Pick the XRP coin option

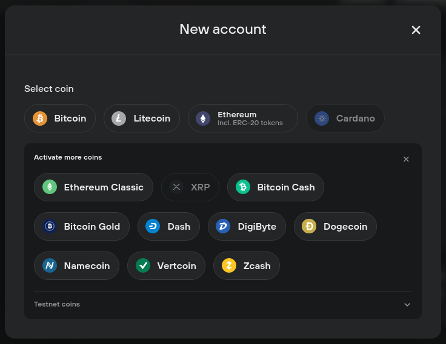pyautogui.click(x=190, y=187)
